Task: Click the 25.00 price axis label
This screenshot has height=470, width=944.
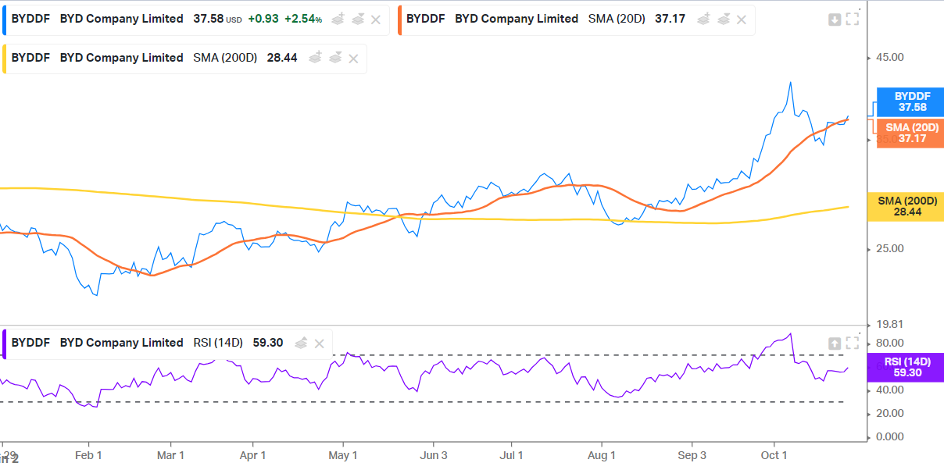Action: click(890, 248)
